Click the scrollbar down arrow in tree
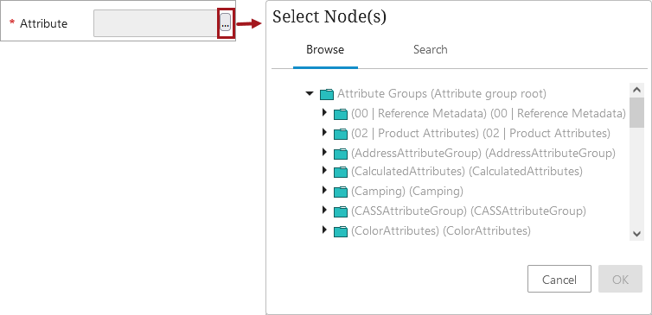The width and height of the screenshot is (652, 315). 636,234
